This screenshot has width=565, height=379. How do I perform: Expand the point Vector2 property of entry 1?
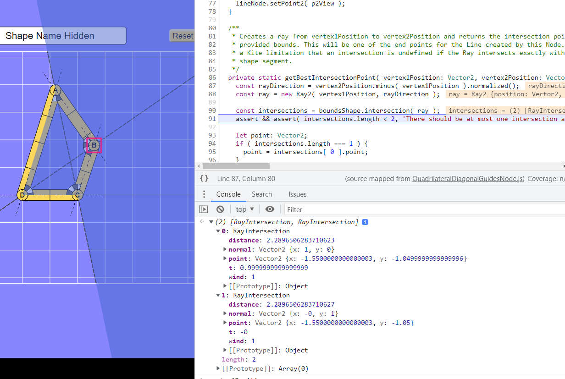[224, 323]
